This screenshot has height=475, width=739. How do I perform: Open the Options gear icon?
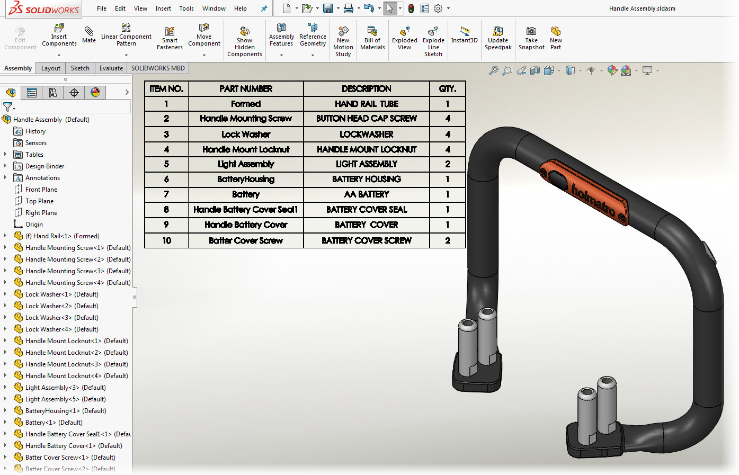438,8
